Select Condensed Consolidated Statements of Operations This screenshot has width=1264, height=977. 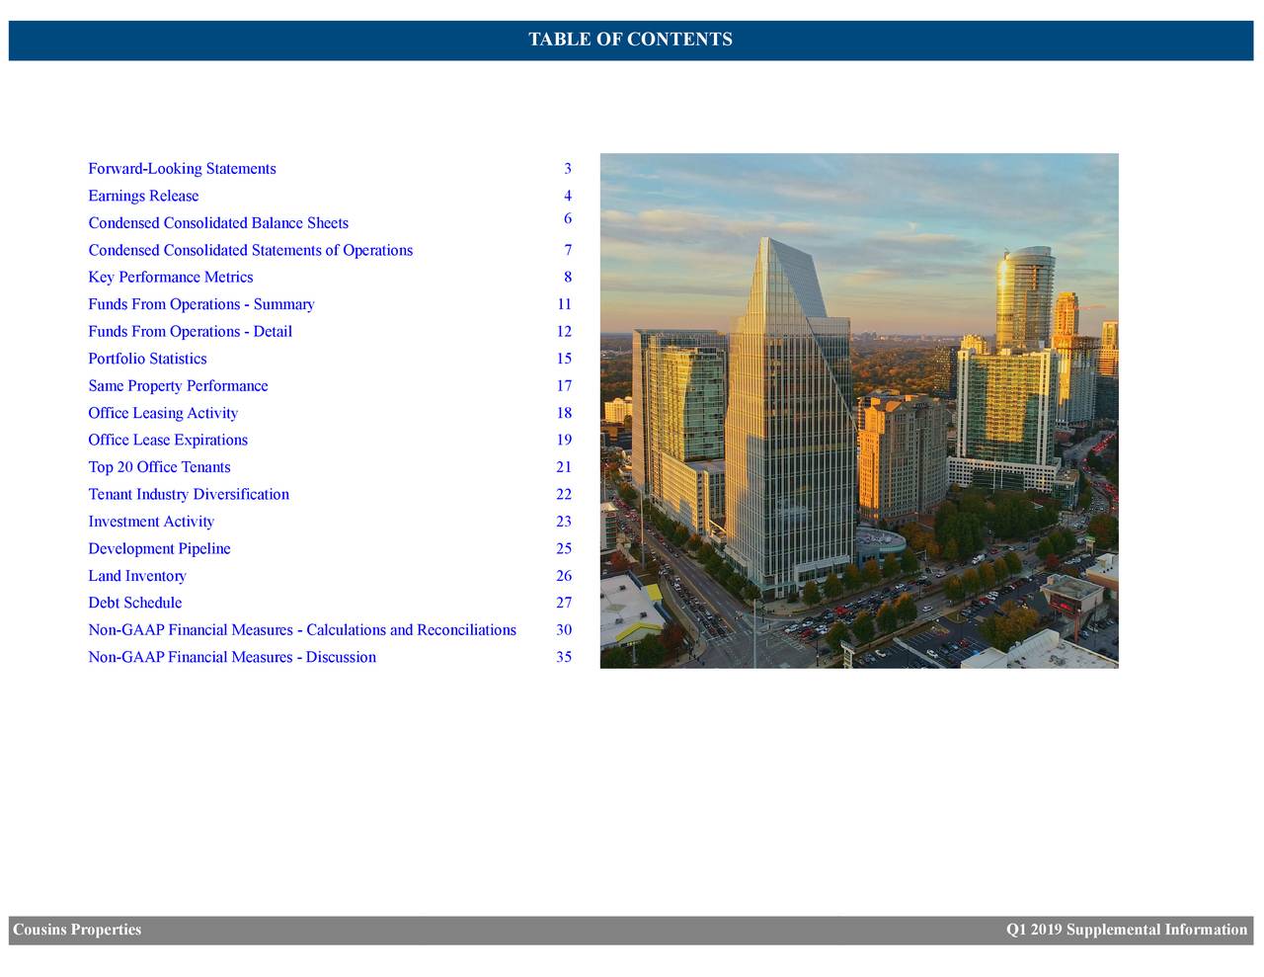(x=249, y=250)
